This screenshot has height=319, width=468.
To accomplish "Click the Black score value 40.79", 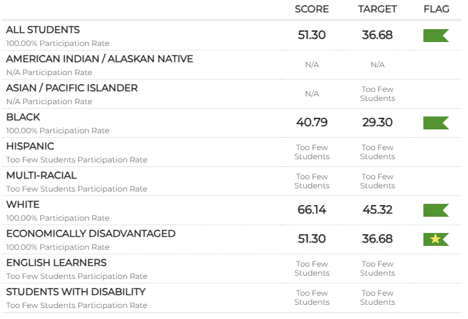I will pyautogui.click(x=312, y=122).
